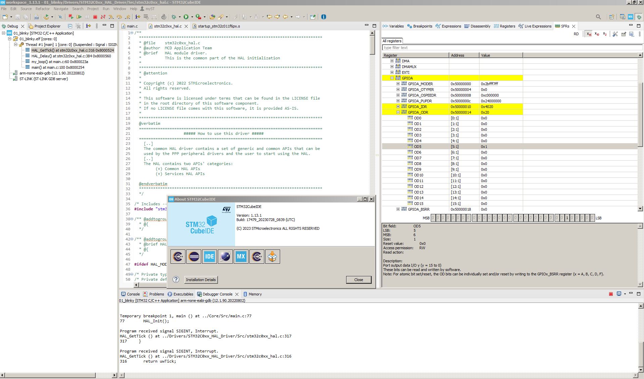Click the MX plug-in icon in the About dialog
Screen dimensions: 644x379
[x=241, y=257]
